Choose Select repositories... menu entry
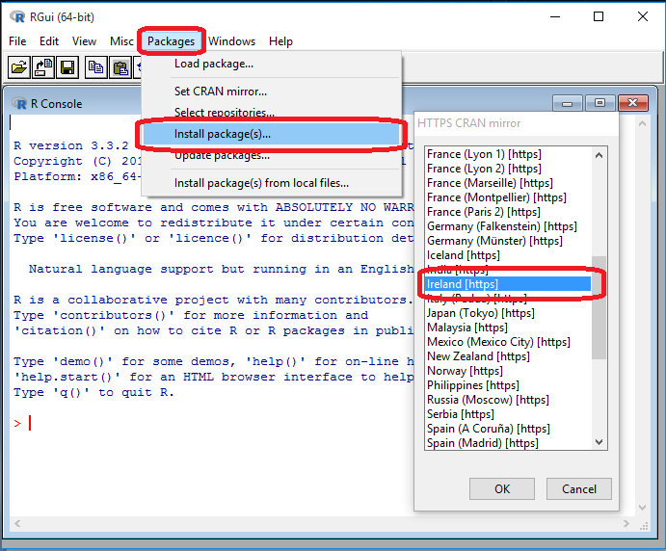Screen dimensions: 666x551 coord(272,113)
